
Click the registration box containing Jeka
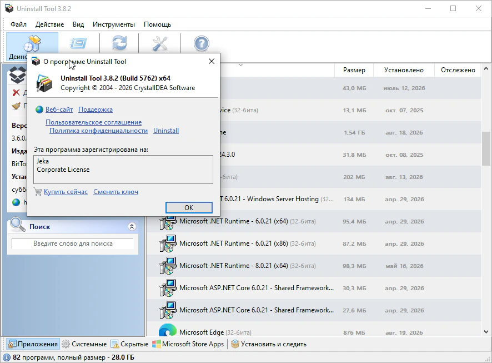click(x=123, y=169)
